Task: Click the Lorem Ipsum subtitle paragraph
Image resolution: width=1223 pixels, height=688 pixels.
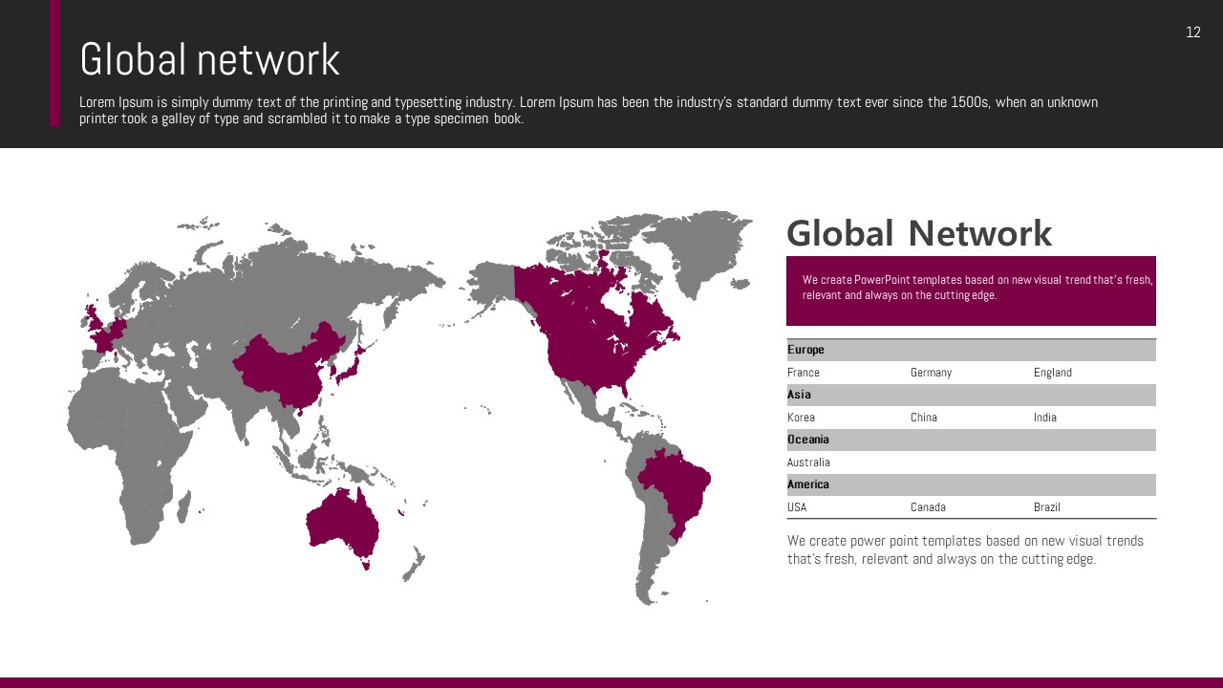Action: point(588,111)
